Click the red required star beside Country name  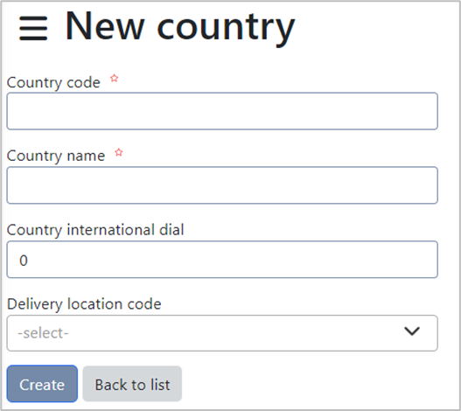coord(119,152)
